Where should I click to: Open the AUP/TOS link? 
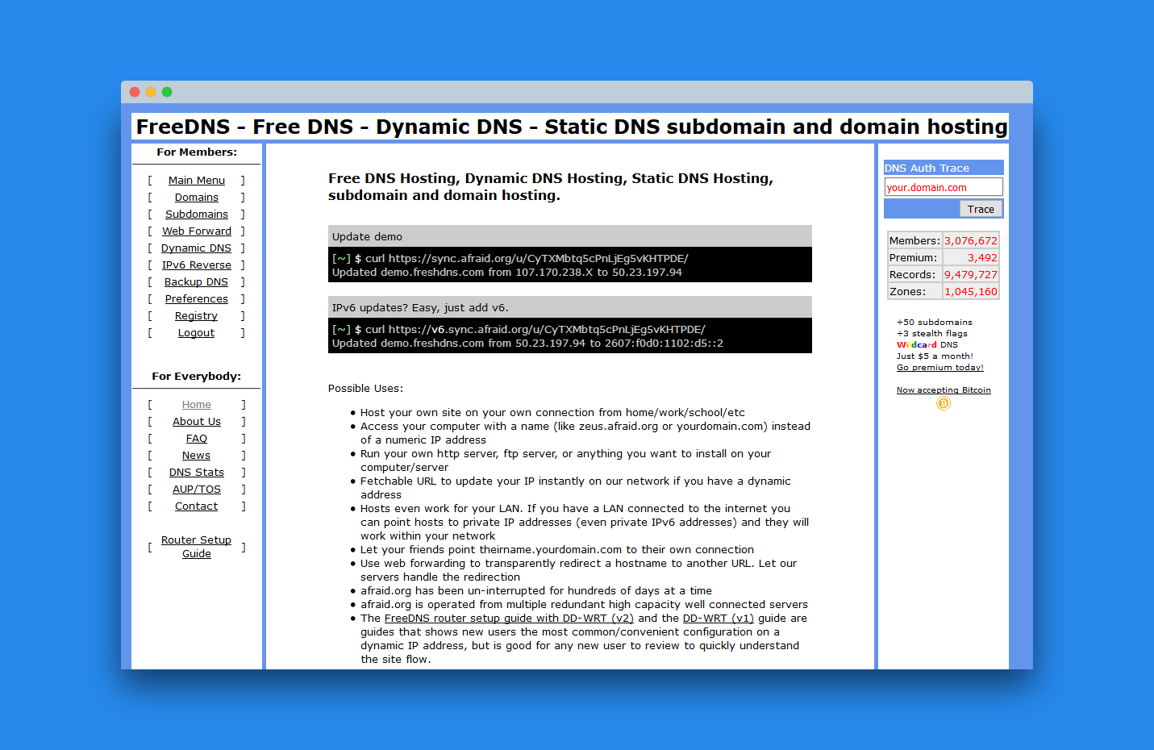pos(197,490)
